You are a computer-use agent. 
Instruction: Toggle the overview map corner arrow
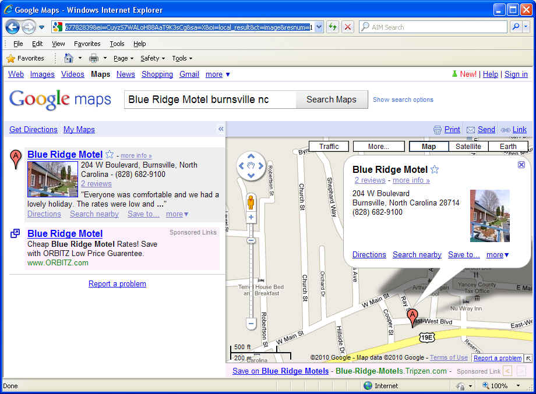click(x=528, y=358)
